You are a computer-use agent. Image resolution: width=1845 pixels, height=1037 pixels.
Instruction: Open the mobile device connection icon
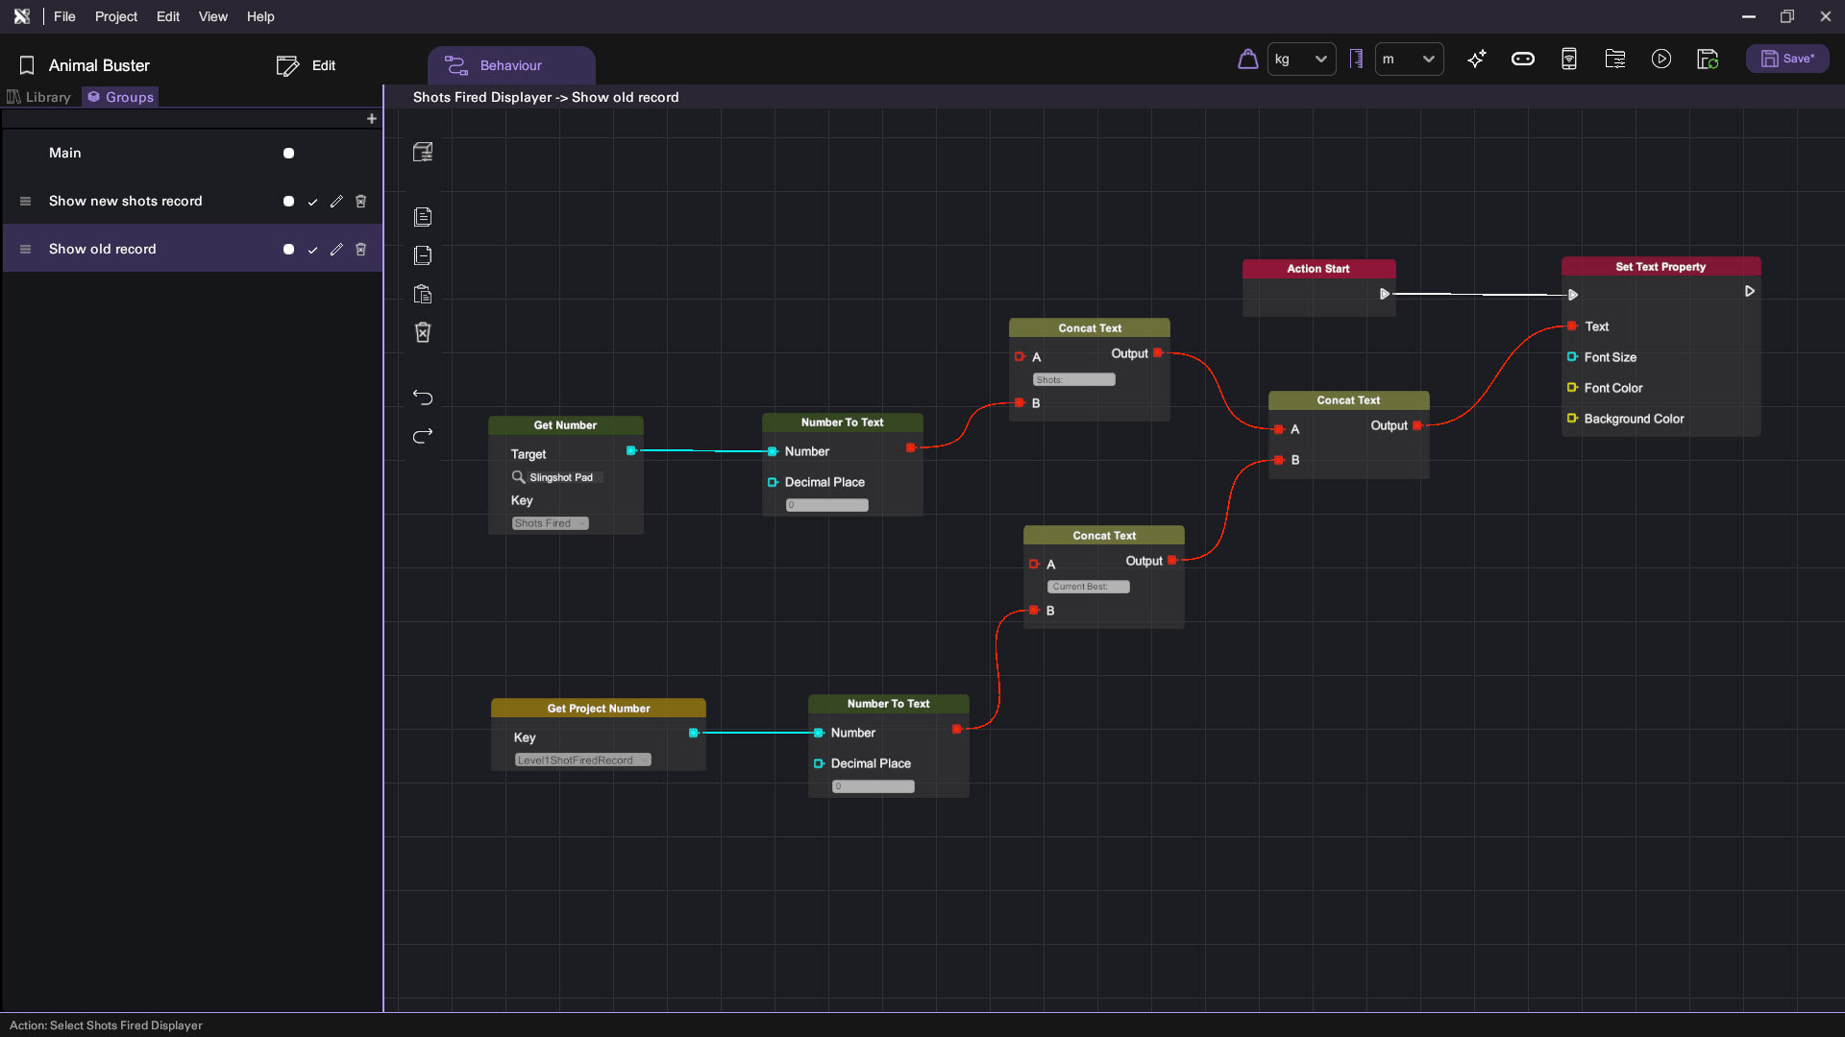click(x=1568, y=59)
